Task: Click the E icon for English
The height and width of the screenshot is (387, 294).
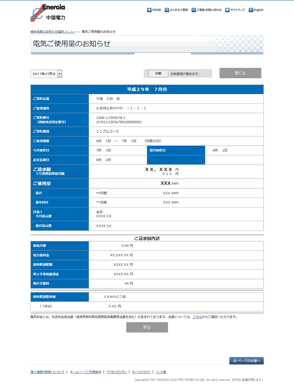Action: [251, 10]
